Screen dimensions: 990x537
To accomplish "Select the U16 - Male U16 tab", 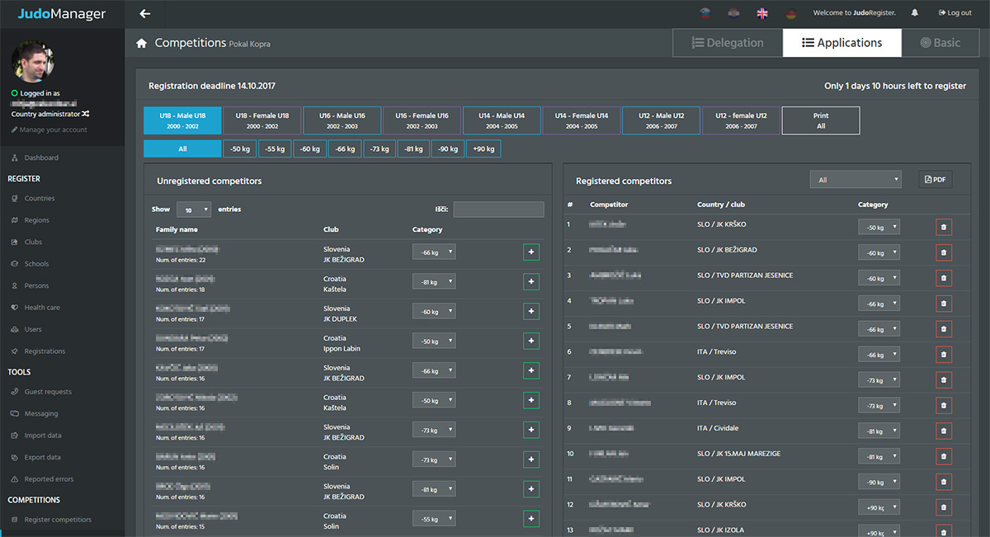I will click(342, 120).
